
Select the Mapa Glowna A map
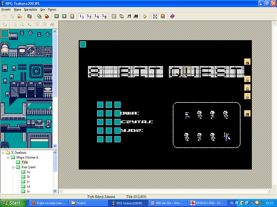(27, 157)
